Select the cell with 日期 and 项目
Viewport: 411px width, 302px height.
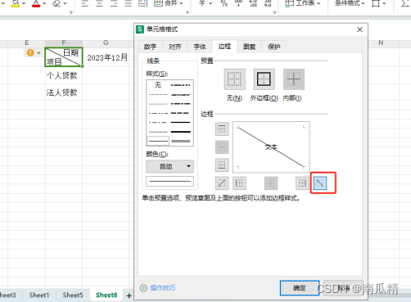(x=64, y=57)
